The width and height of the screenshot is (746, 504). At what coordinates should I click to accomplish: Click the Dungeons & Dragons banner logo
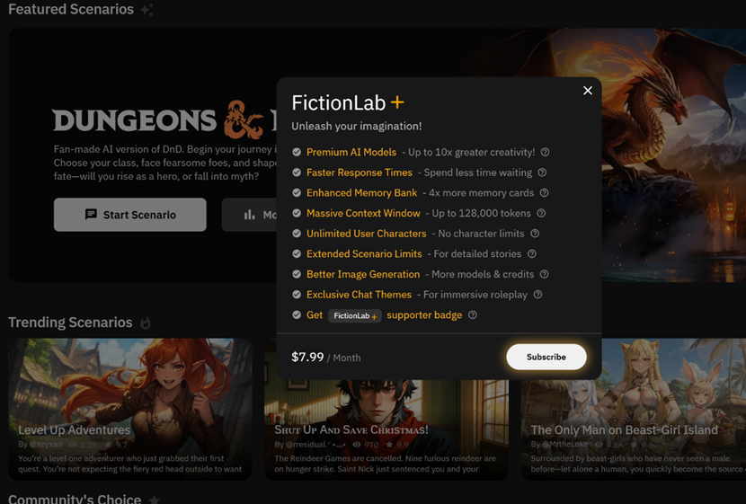(164, 119)
